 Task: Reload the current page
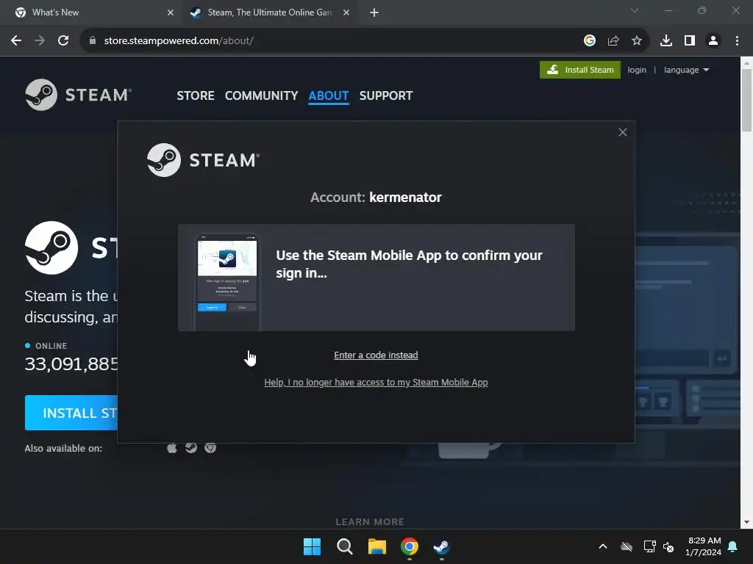click(x=63, y=41)
